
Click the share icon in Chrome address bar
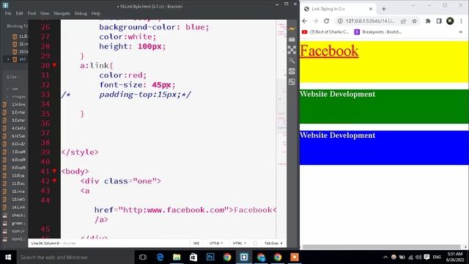(403, 21)
